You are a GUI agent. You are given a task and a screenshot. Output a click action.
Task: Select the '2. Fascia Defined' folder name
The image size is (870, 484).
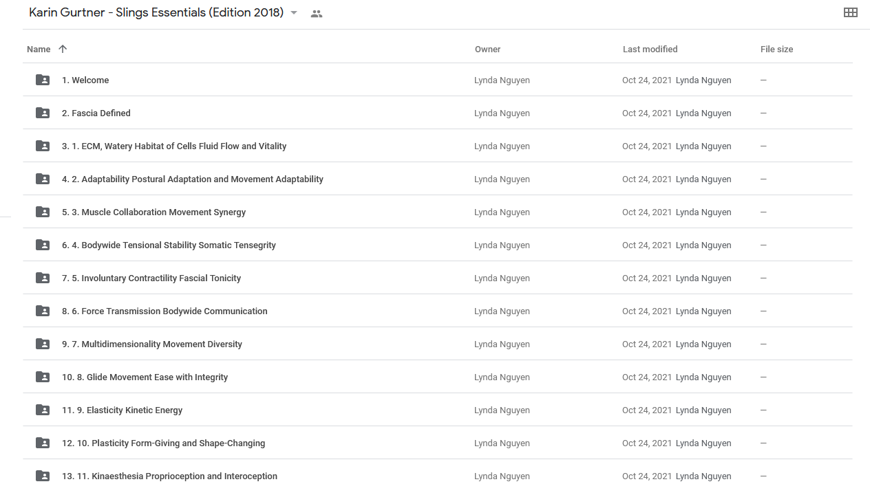click(x=96, y=113)
